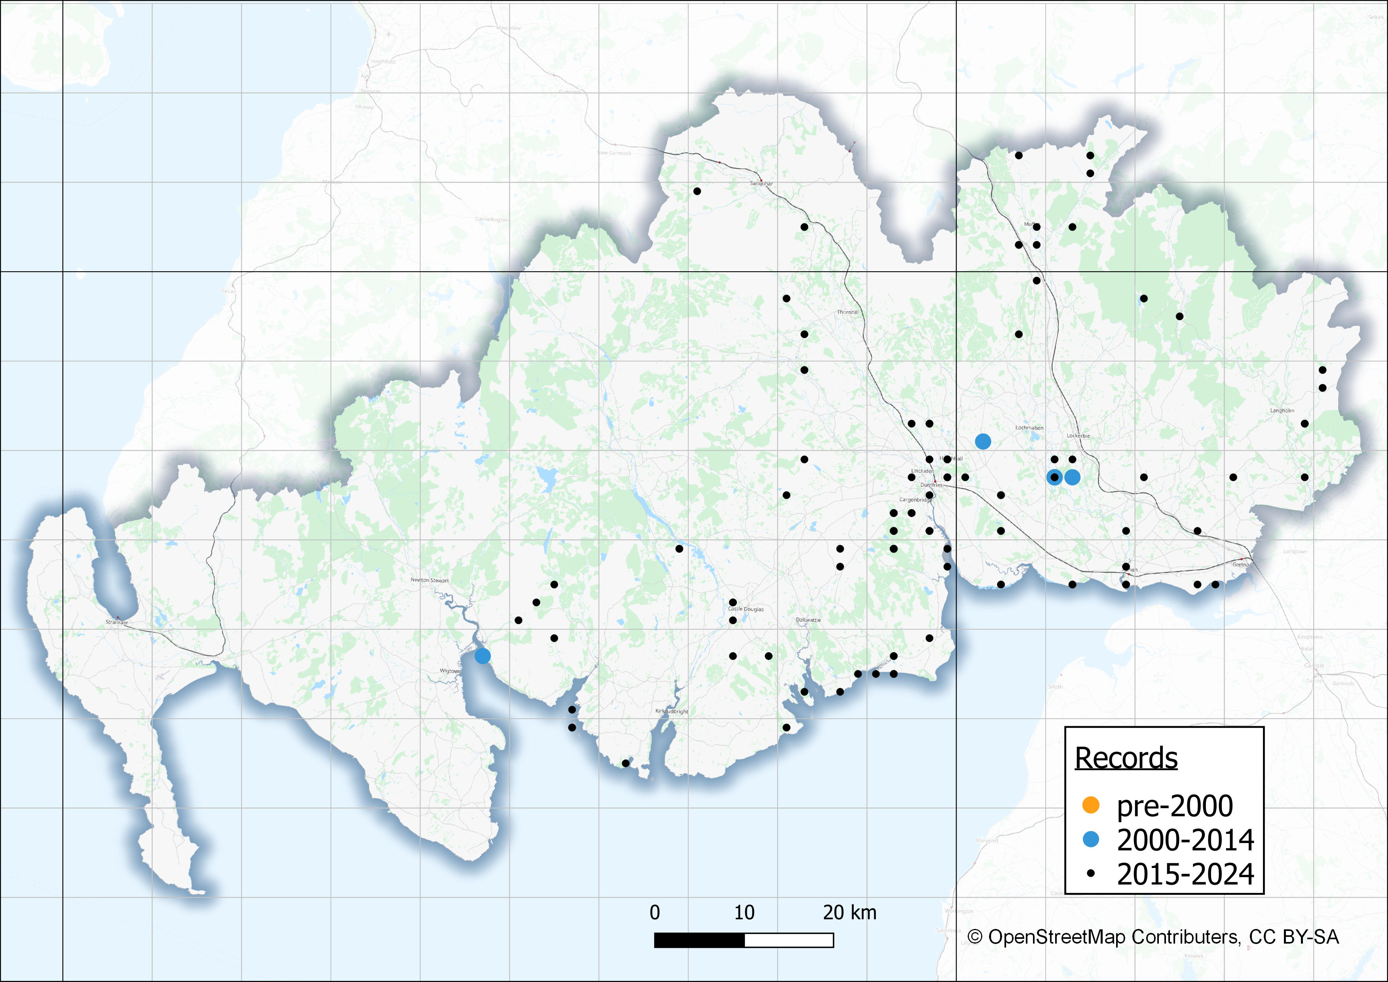
Task: Click the southernmost black record dot
Action: click(x=626, y=764)
